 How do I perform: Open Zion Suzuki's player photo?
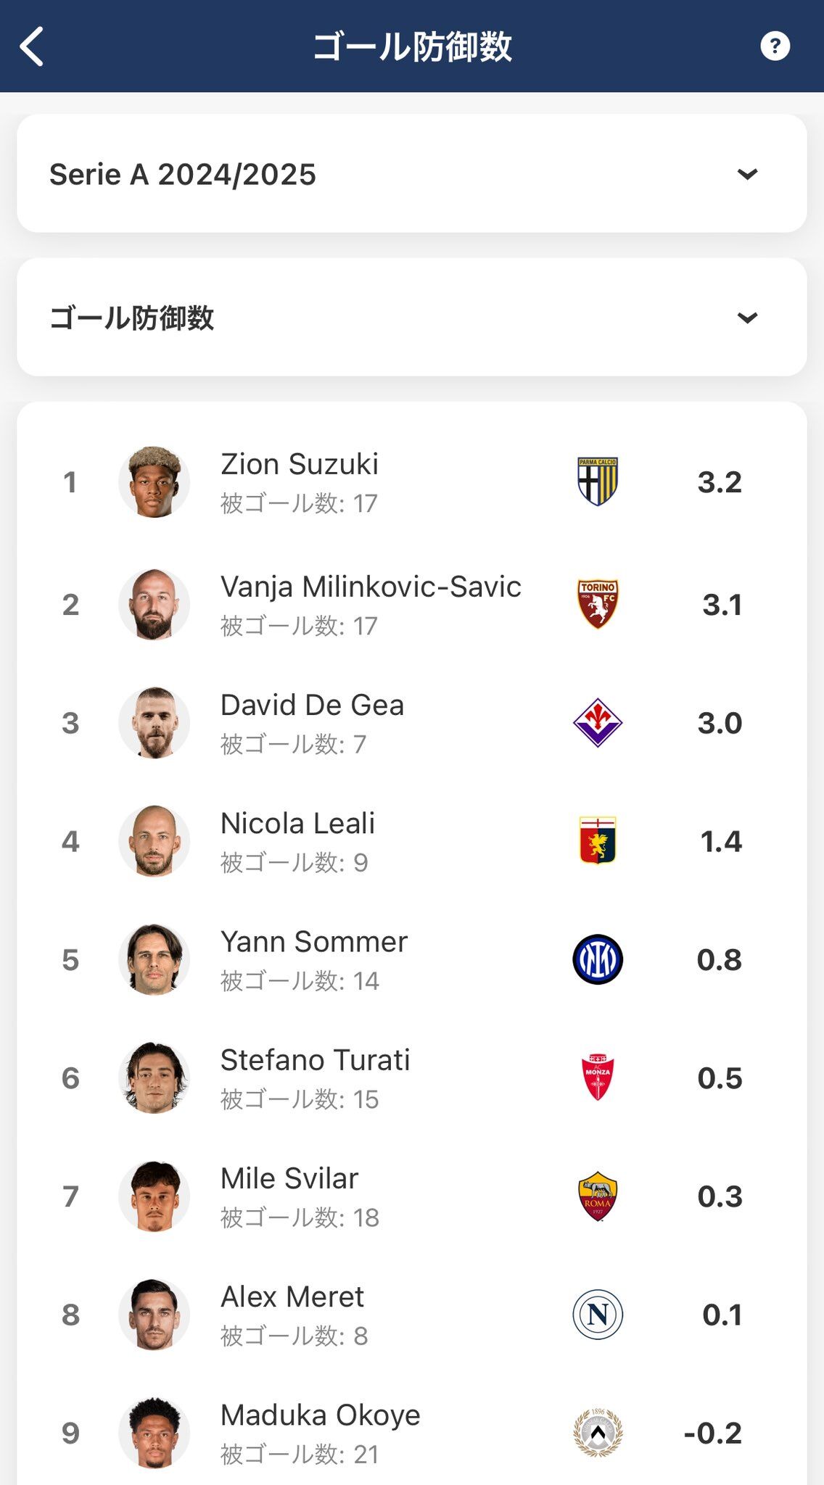click(154, 481)
